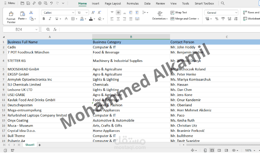This screenshot has height=153, width=260.
Task: Save the workbook with the Save icon
Action: [x=28, y=3]
